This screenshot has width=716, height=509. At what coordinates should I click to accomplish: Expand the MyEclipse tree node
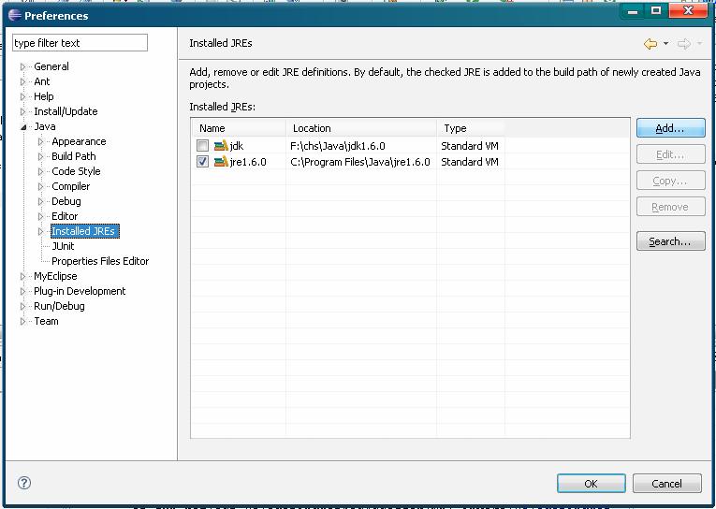22,276
